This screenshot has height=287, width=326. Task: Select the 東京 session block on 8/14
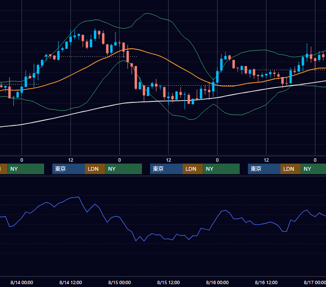tap(69, 169)
